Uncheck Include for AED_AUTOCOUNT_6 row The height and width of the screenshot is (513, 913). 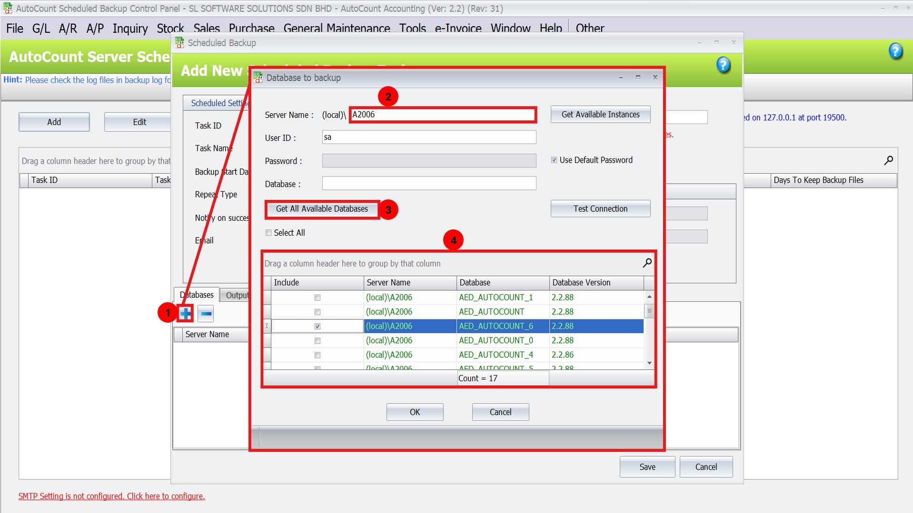point(318,326)
